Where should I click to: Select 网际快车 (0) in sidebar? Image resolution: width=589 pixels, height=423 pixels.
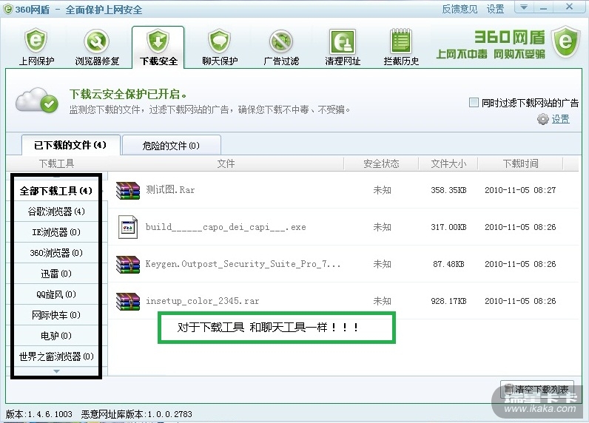(56, 315)
